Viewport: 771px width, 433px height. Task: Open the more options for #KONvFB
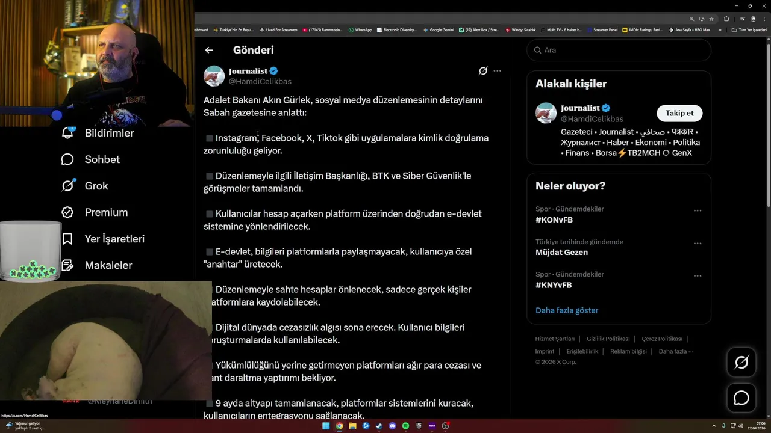point(698,210)
